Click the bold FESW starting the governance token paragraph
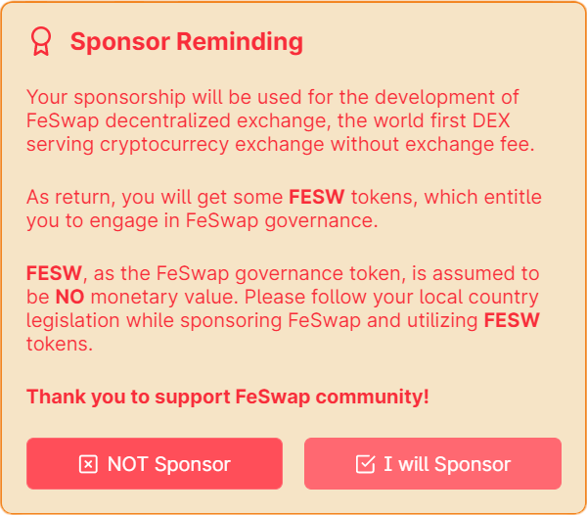 (54, 273)
